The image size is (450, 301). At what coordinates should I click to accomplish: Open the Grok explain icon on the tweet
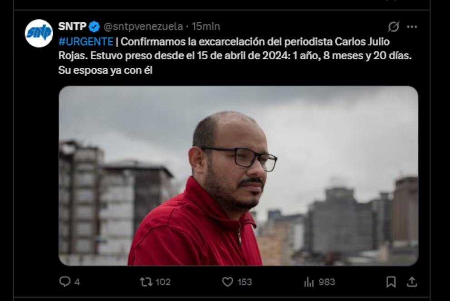(393, 27)
